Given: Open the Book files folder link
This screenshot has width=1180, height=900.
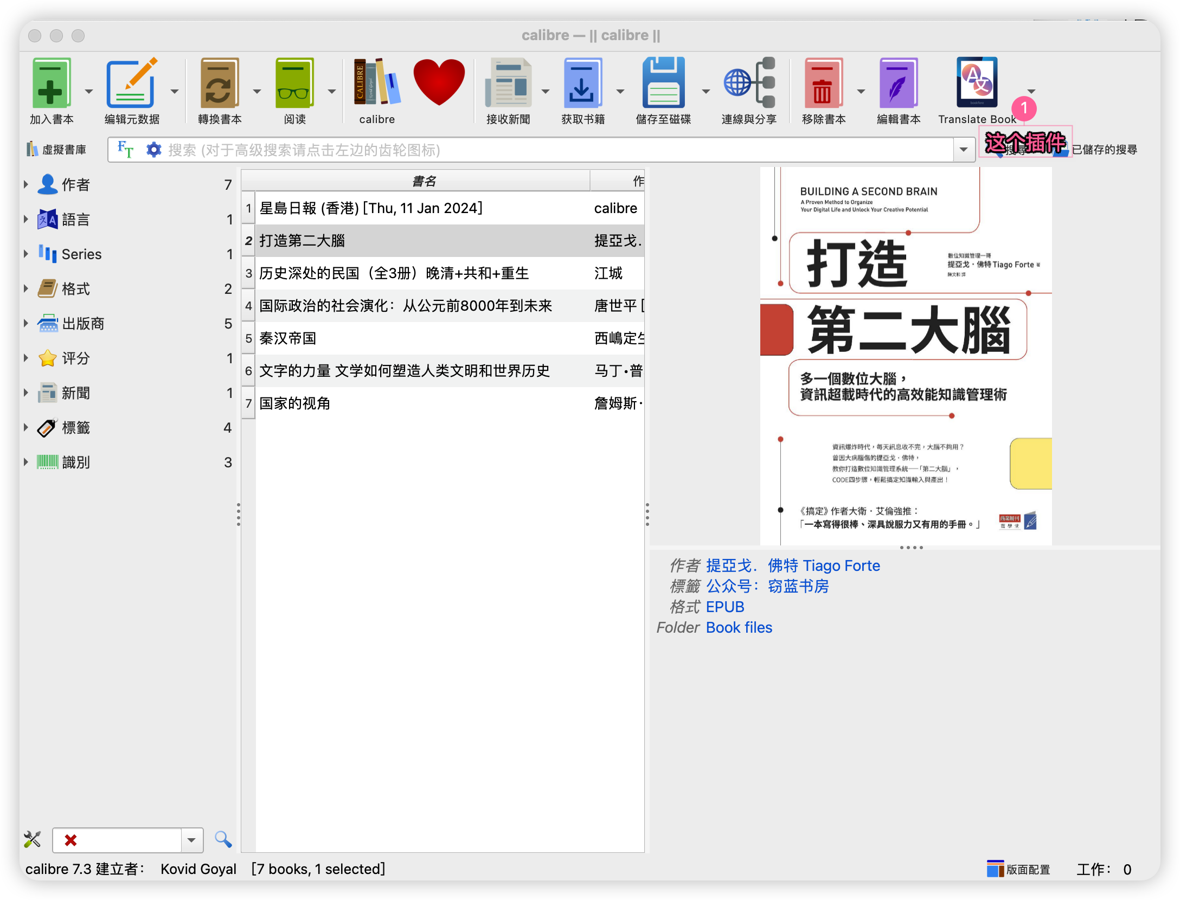Looking at the screenshot, I should 739,627.
